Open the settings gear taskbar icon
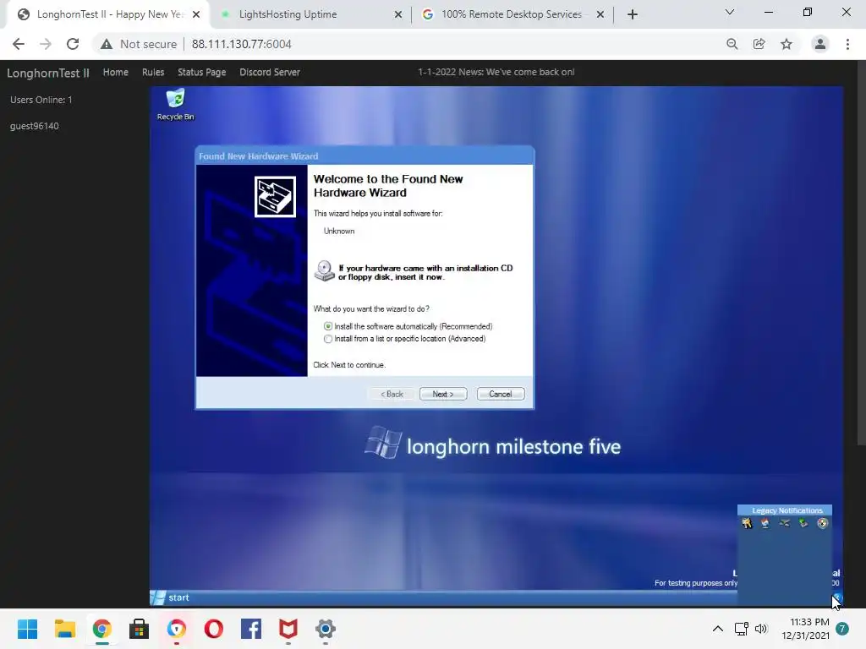This screenshot has height=649, width=866. click(x=326, y=629)
